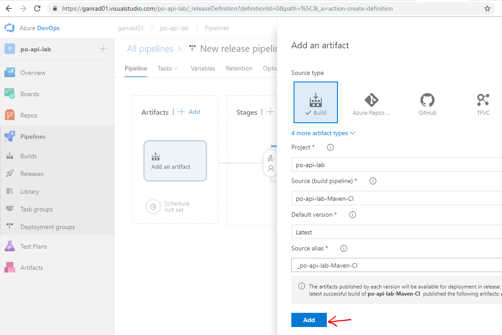
Task: Click the Schedule not set label
Action: pos(177,206)
